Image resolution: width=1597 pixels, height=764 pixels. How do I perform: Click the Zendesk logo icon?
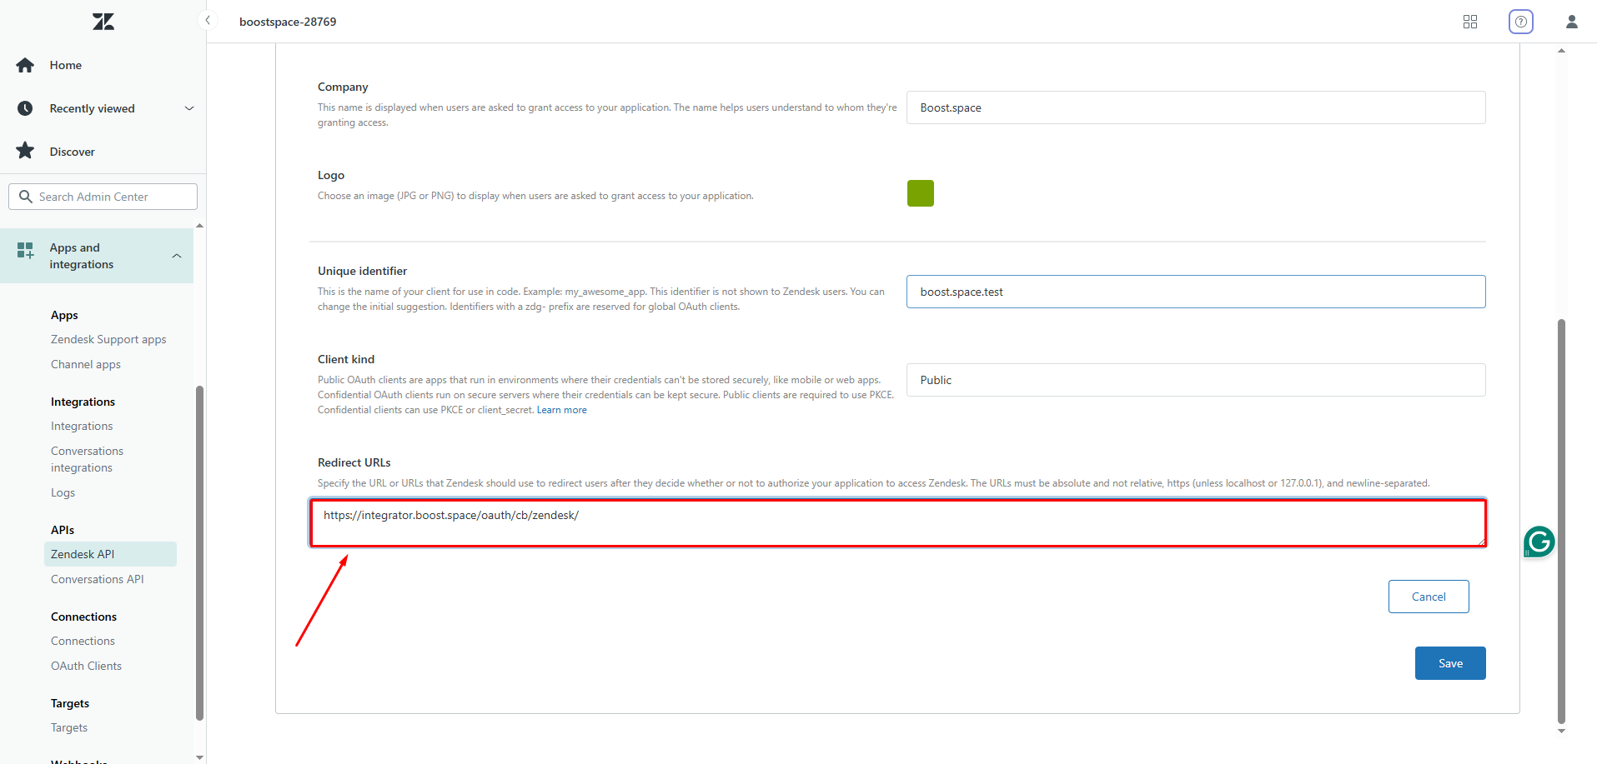(x=103, y=22)
